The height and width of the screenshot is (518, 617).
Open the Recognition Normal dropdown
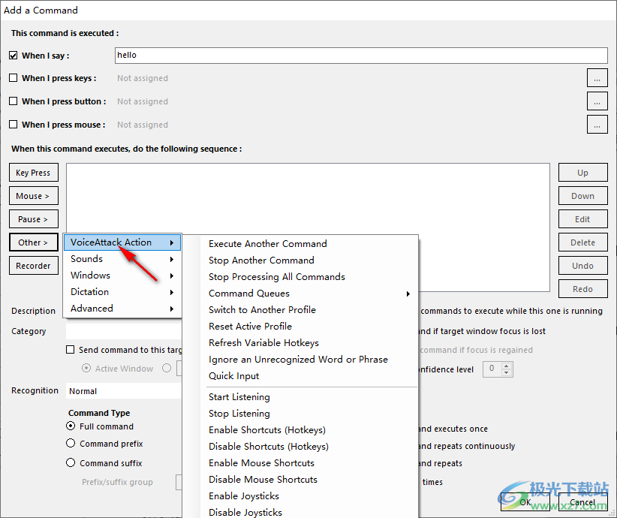(124, 391)
